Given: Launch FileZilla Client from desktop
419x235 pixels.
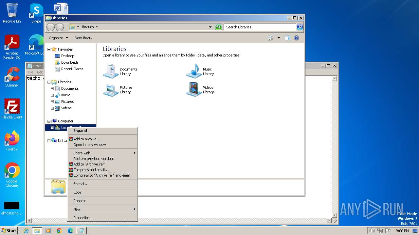Looking at the screenshot, I should [x=12, y=109].
